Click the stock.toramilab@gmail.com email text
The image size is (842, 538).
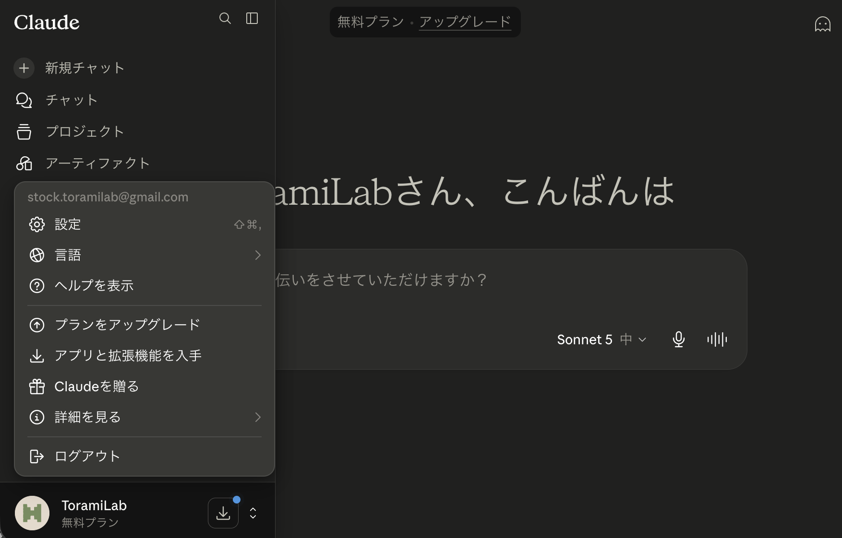coord(108,197)
